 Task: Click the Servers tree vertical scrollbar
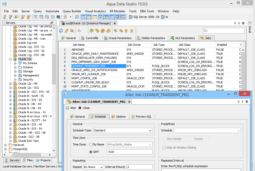pyautogui.click(x=54, y=69)
